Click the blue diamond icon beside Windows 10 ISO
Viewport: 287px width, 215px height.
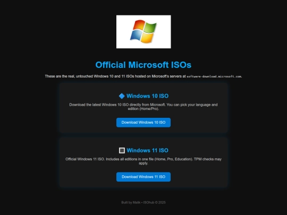coord(122,96)
